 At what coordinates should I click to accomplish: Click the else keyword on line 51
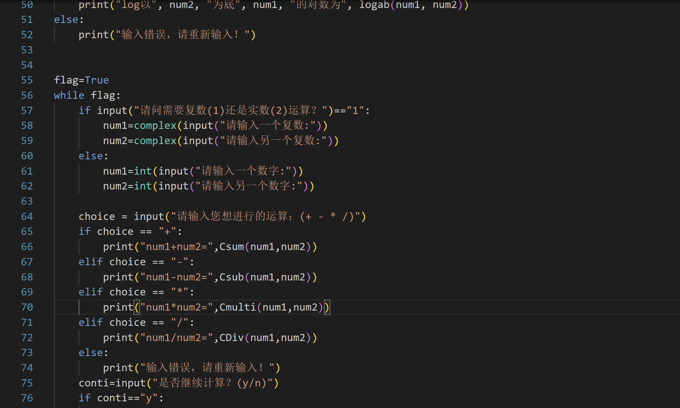pyautogui.click(x=66, y=20)
